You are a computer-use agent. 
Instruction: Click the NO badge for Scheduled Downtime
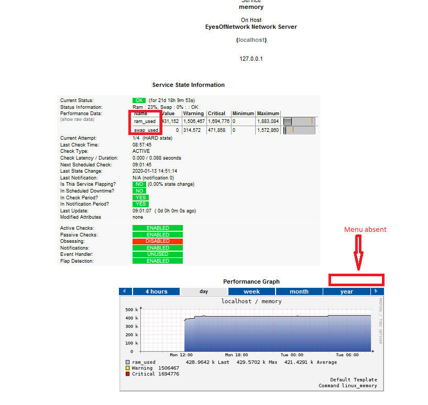(x=139, y=191)
